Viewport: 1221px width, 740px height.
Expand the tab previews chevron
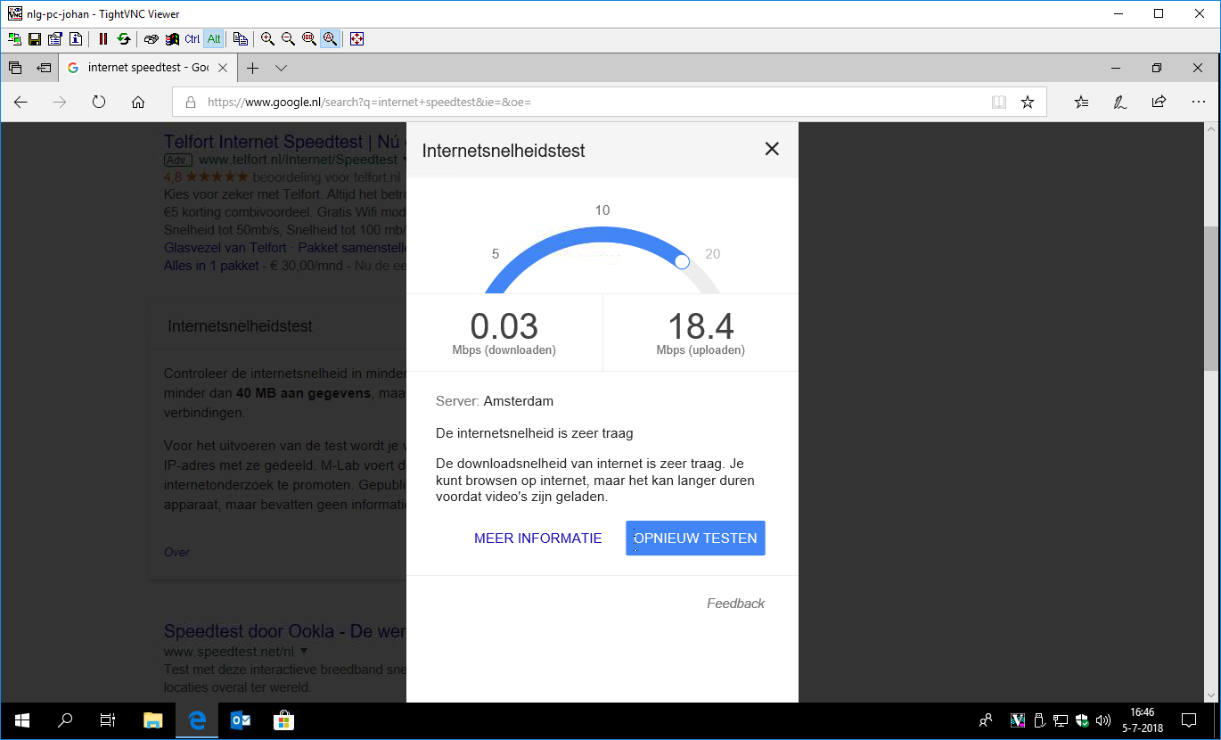pos(282,68)
